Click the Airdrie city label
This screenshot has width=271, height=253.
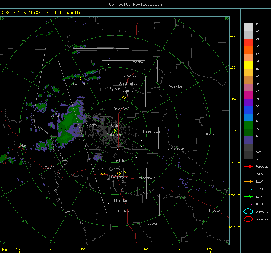pos(119,161)
